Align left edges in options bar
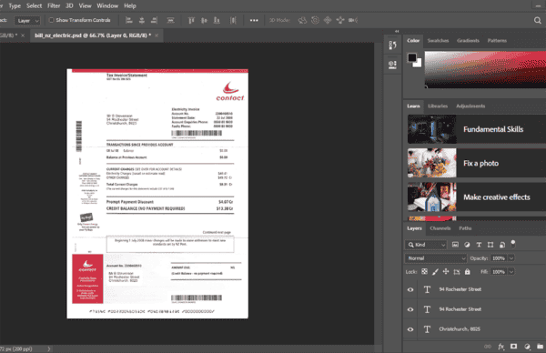 pyautogui.click(x=129, y=21)
